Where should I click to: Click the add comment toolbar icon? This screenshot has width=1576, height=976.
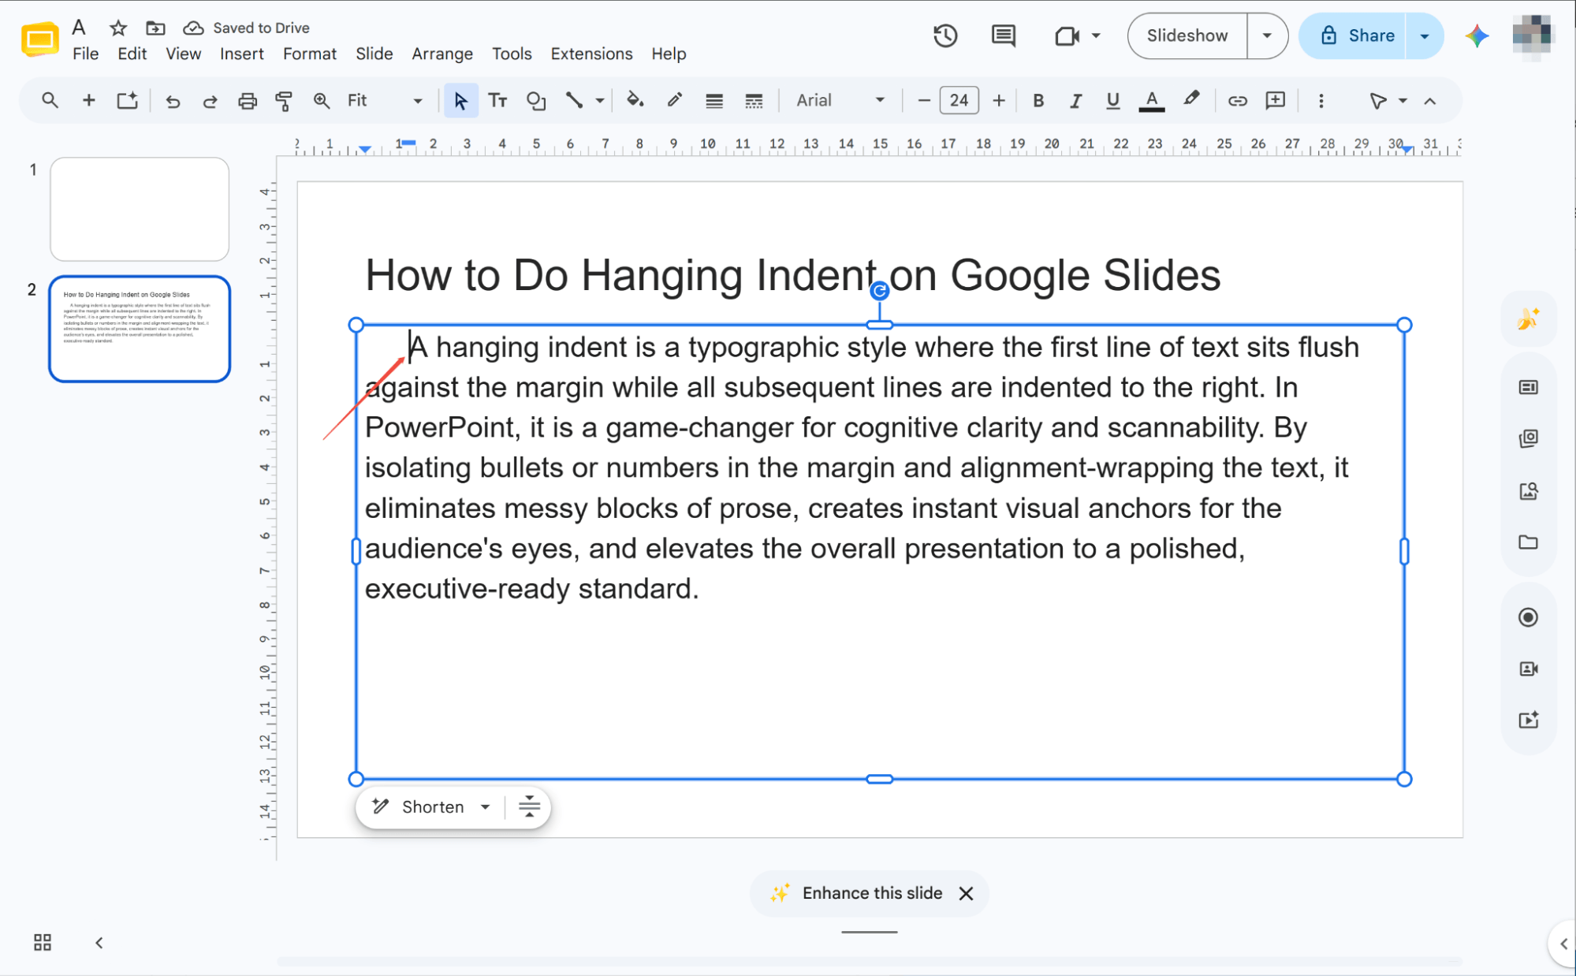[1275, 100]
